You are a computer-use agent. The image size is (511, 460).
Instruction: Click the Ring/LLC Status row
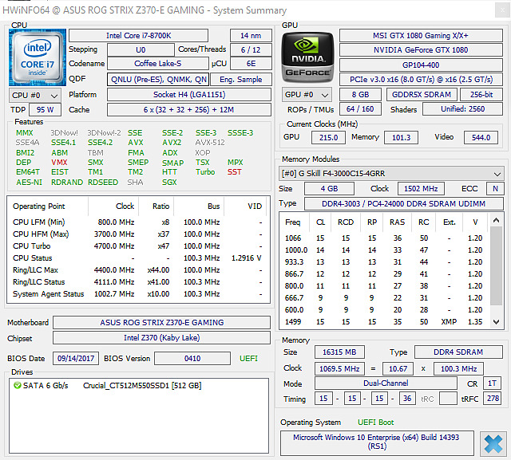pos(138,282)
